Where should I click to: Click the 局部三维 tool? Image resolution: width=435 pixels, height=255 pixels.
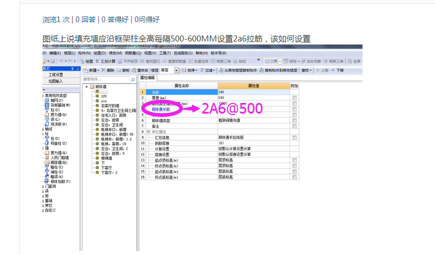tap(333, 61)
